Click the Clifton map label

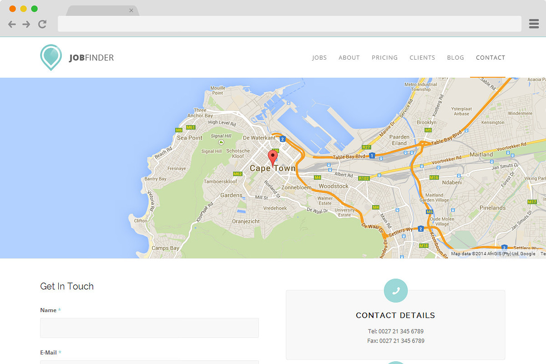141,221
